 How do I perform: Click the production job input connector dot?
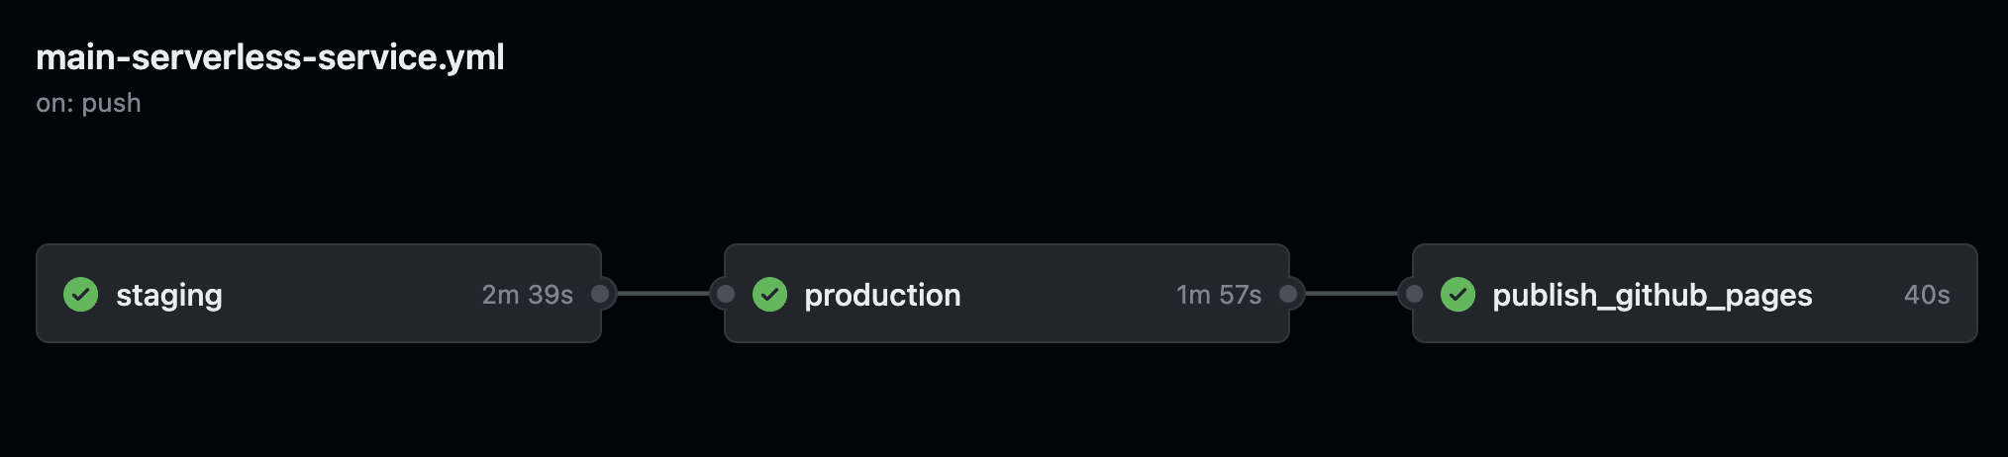point(725,294)
